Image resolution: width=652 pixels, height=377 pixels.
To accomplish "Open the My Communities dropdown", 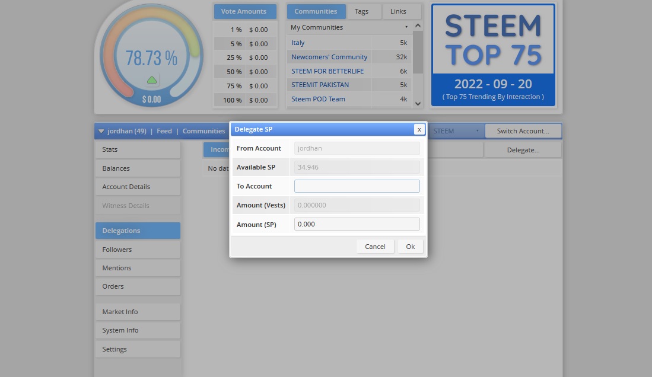I will [x=349, y=27].
